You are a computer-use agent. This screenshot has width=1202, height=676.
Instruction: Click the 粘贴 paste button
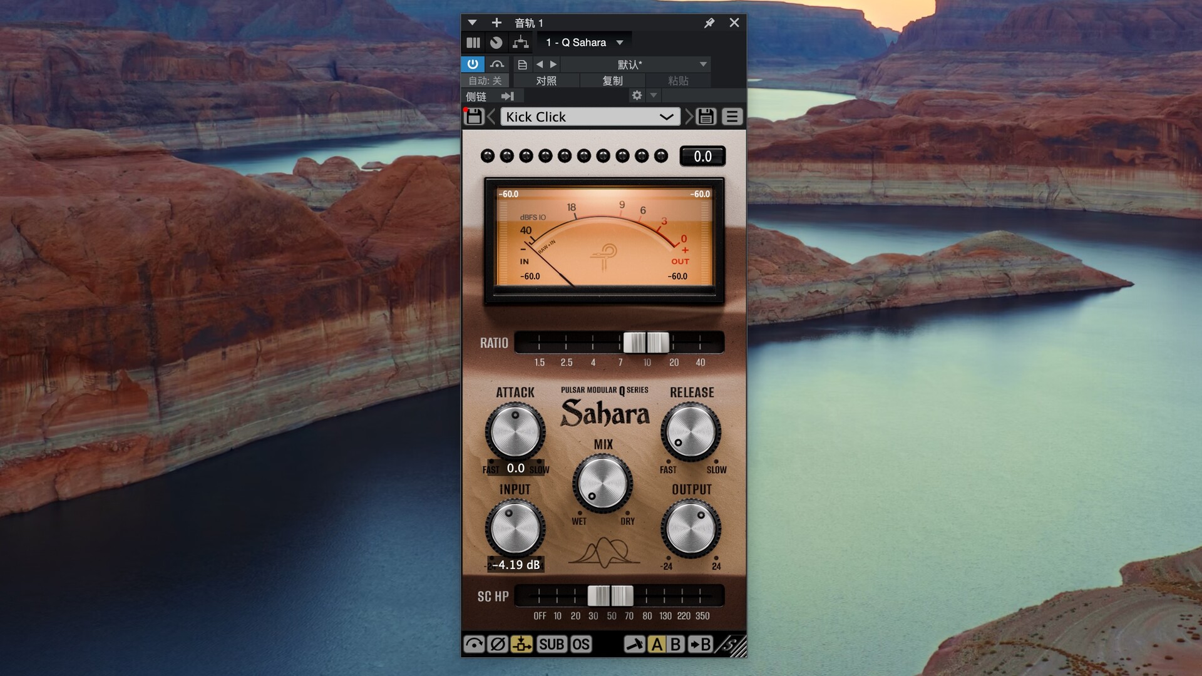[678, 81]
